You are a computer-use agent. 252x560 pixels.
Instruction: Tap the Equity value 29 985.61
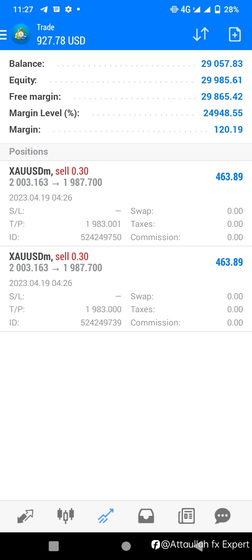(x=222, y=80)
